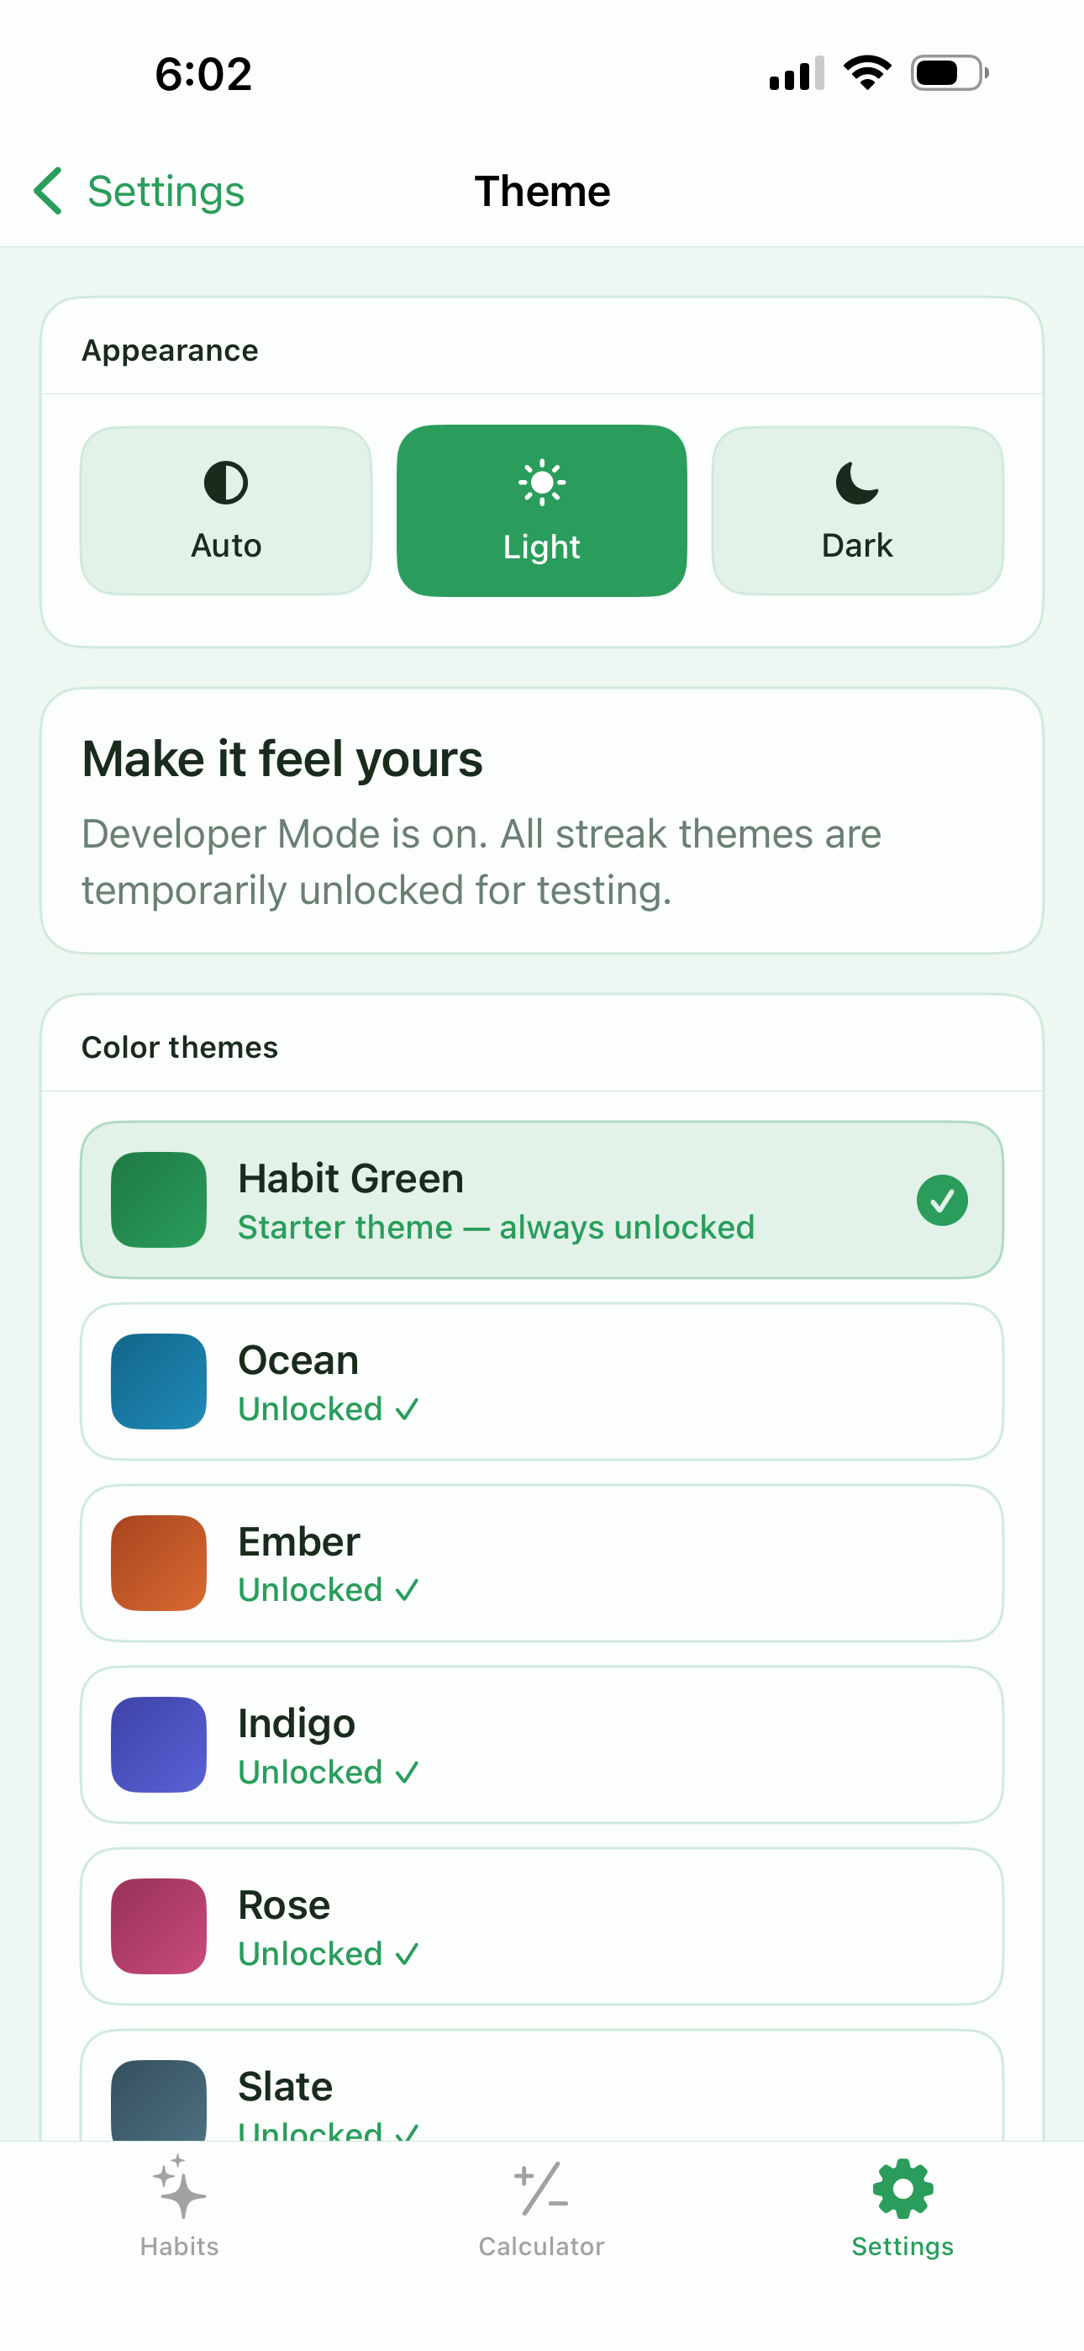Tap the battery icon in the status bar
The width and height of the screenshot is (1084, 2351).
(950, 73)
